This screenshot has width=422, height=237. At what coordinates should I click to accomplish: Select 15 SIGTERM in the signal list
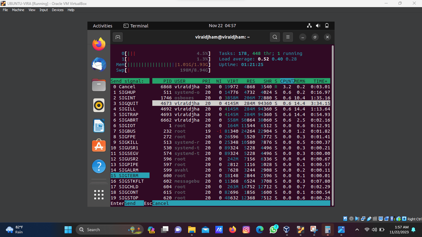[130, 176]
